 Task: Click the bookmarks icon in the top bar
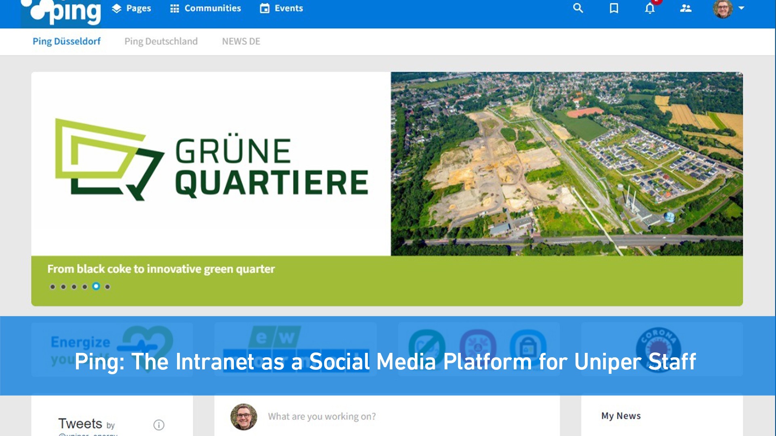pyautogui.click(x=614, y=8)
